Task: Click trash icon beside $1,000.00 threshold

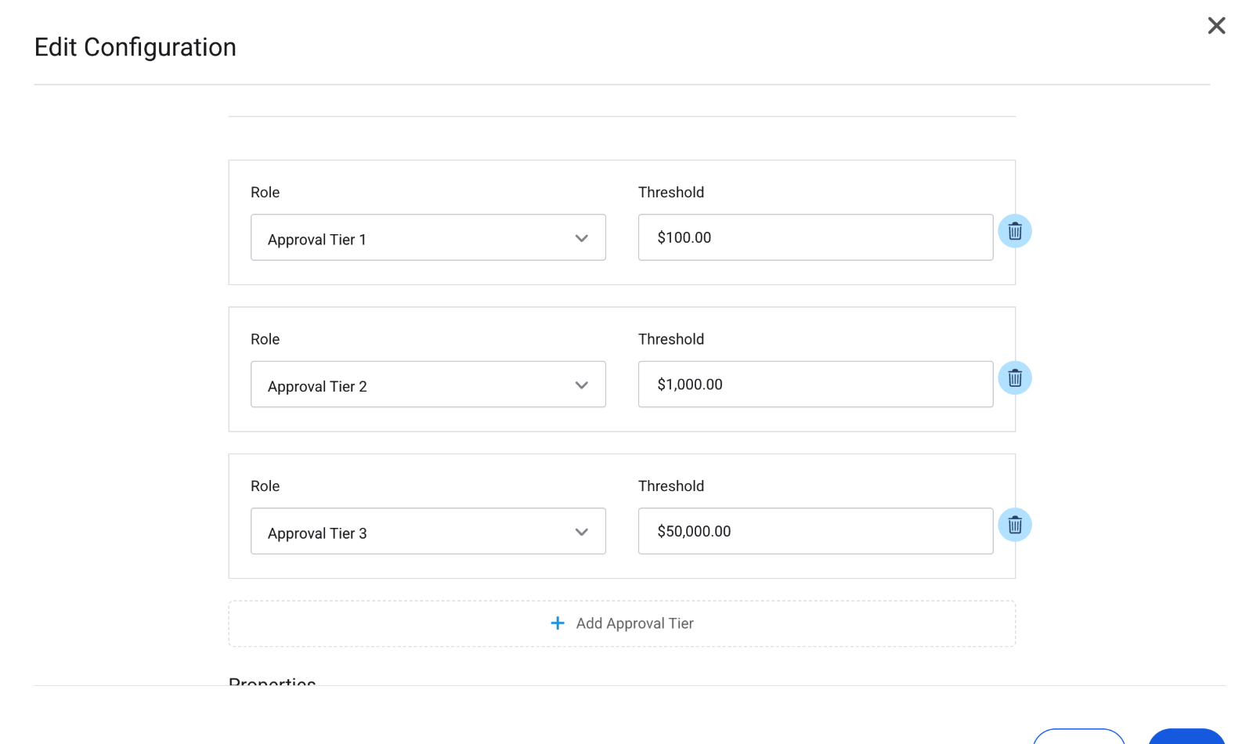Action: (x=1014, y=378)
